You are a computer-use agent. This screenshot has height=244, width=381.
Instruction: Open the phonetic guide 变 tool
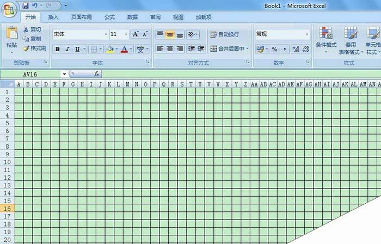click(140, 50)
